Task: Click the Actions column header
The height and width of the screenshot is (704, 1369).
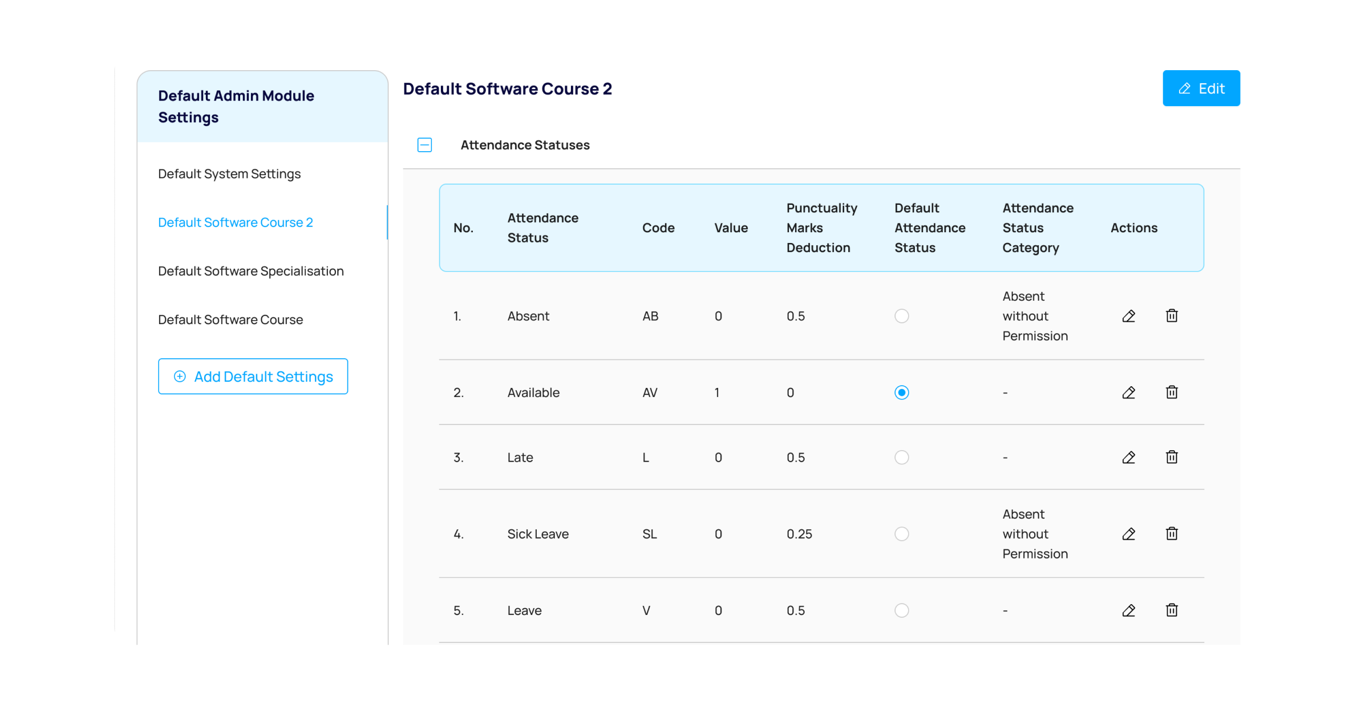Action: (x=1134, y=228)
